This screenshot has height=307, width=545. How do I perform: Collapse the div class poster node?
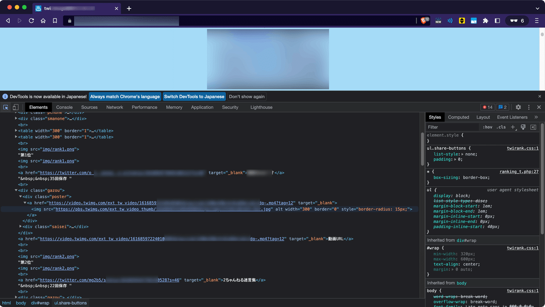pyautogui.click(x=21, y=196)
